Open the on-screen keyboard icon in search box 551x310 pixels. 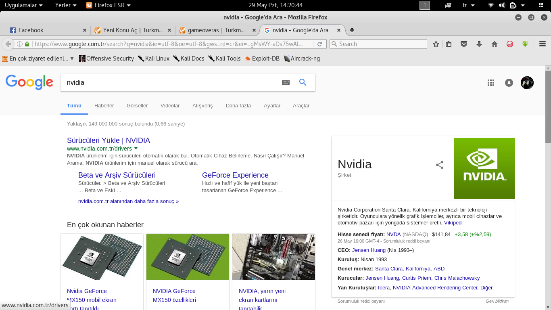tap(286, 82)
